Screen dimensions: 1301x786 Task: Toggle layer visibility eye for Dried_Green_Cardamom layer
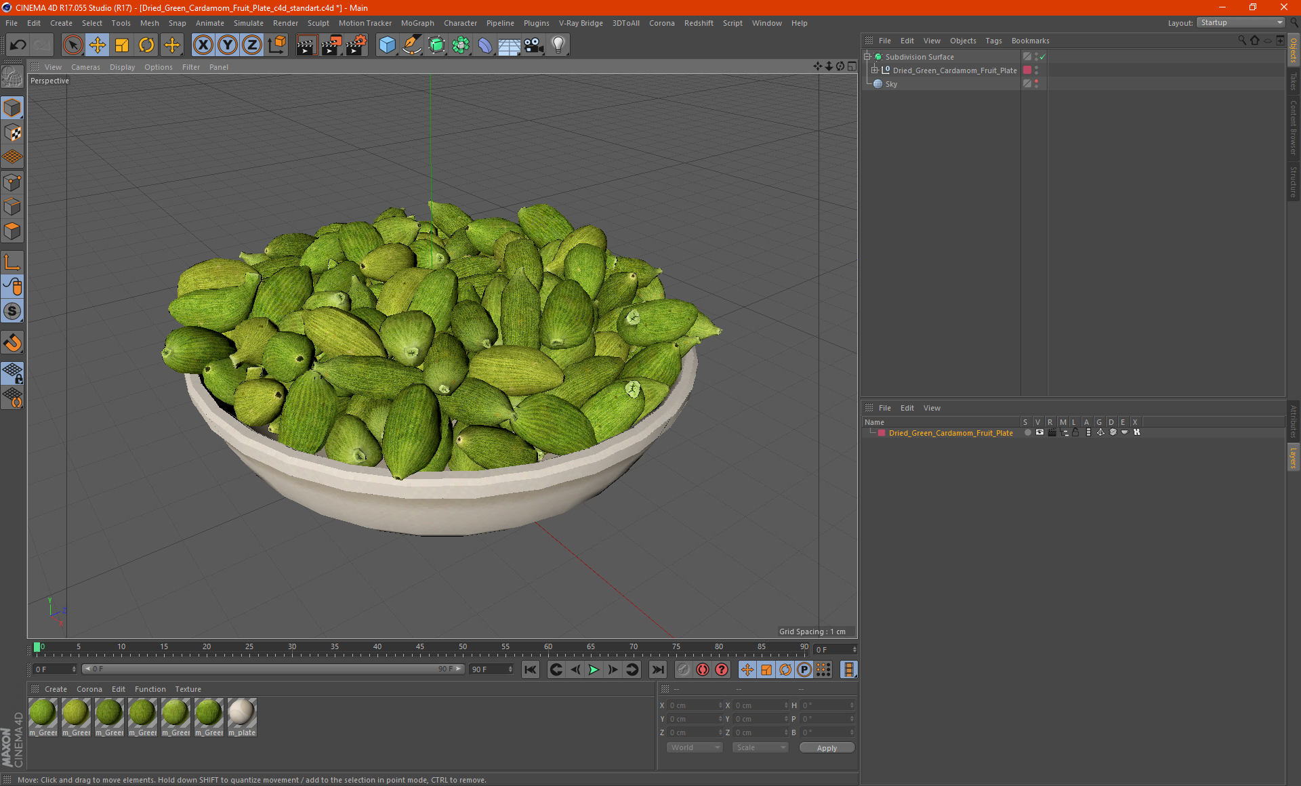click(1039, 432)
